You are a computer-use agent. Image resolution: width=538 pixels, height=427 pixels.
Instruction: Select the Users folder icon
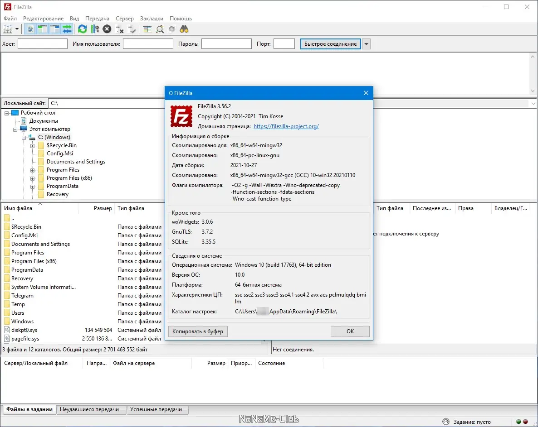point(7,312)
